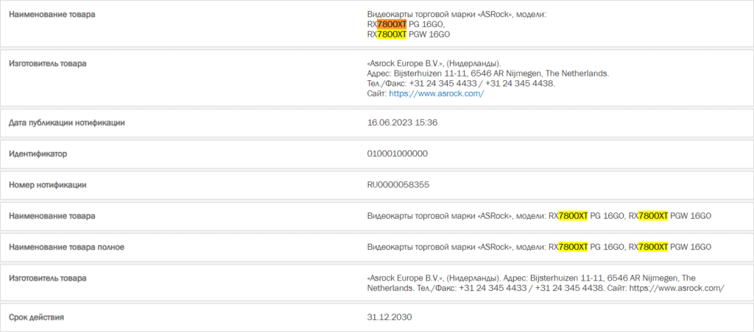Open the blue https://www.asrock.com/ hyperlink

(x=436, y=94)
